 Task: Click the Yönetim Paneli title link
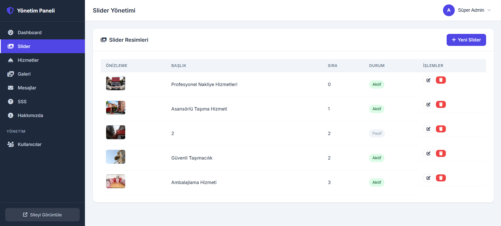point(36,11)
